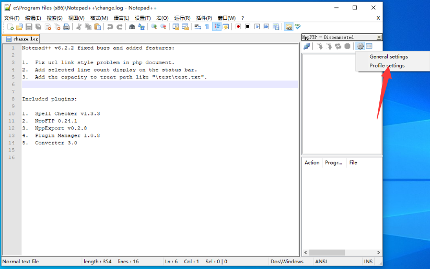Click the NppFTP show messages window icon
430x269 pixels.
[x=369, y=46]
